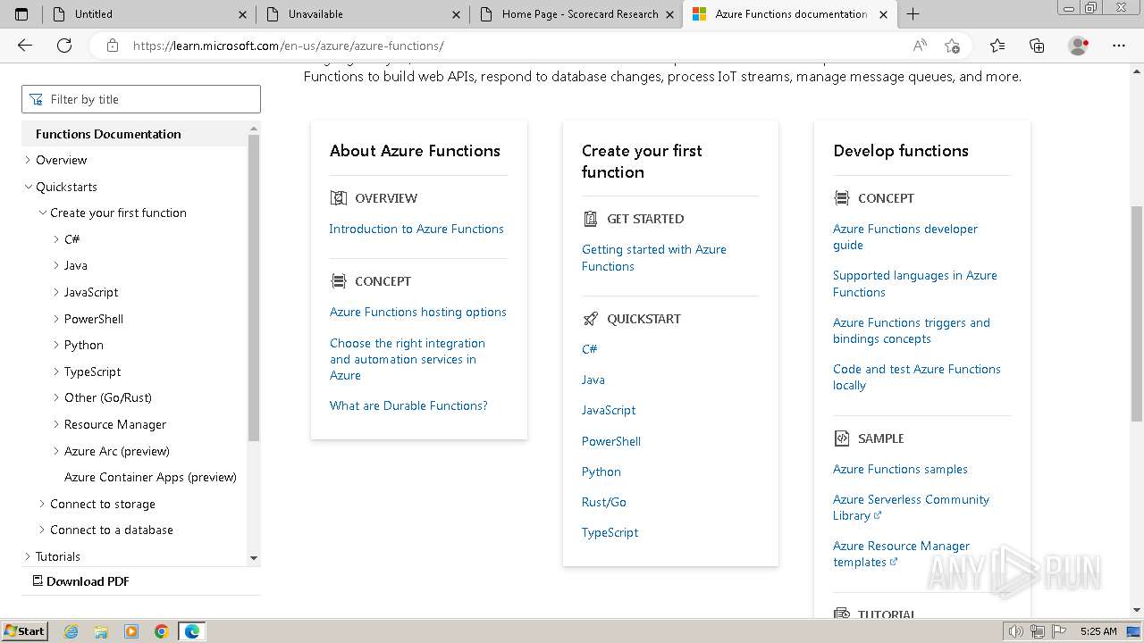Screen dimensions: 1144x643
Task: Open Internet Explorer from taskbar
Action: [x=71, y=631]
